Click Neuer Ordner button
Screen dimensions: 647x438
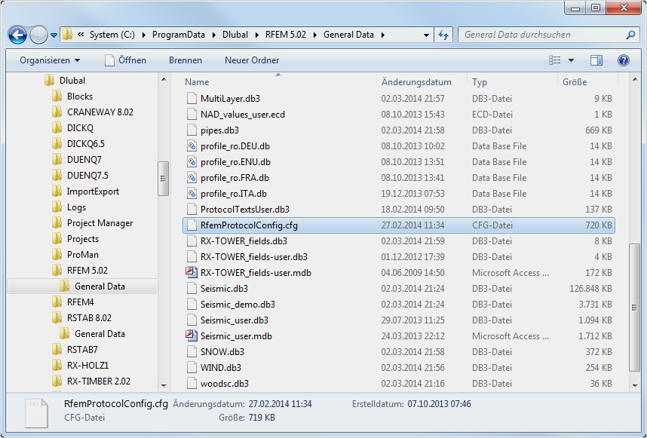252,60
